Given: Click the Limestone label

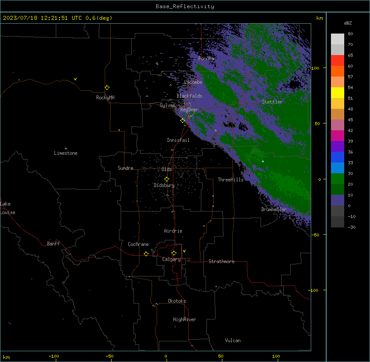Looking at the screenshot, I should [66, 153].
